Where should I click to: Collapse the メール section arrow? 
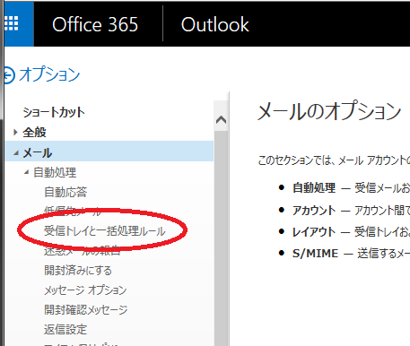tap(16, 153)
